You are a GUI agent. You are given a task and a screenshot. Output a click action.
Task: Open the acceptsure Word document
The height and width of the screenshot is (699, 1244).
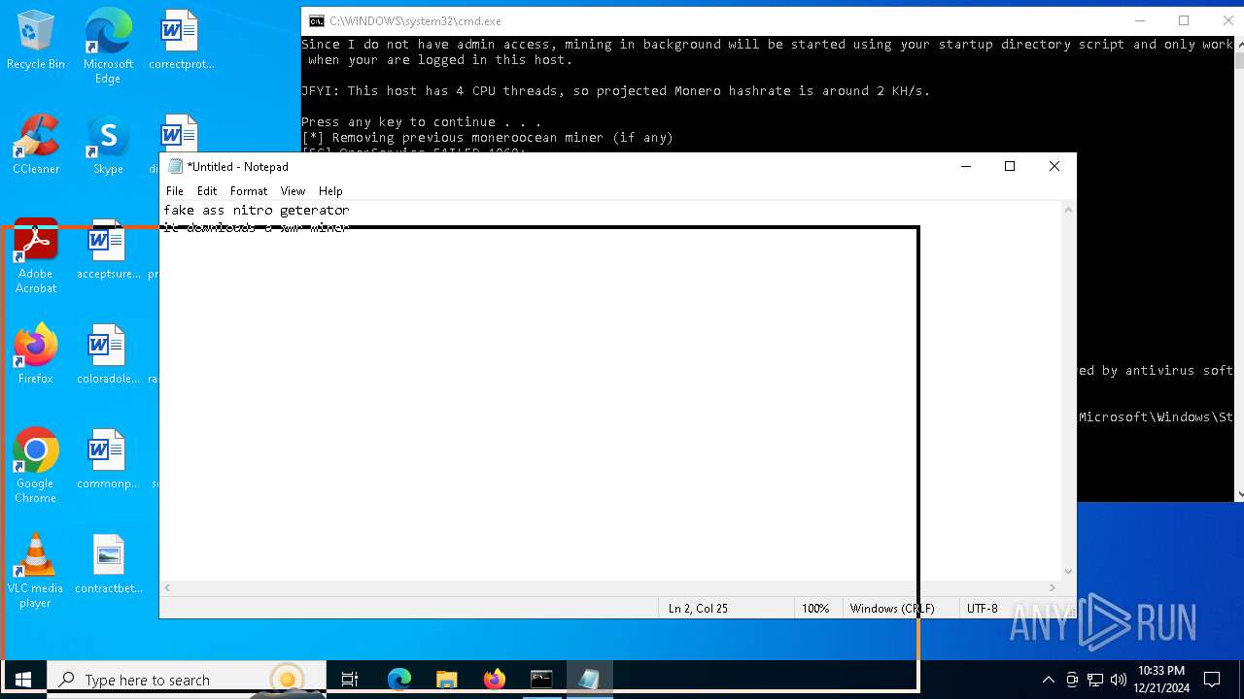pyautogui.click(x=108, y=250)
